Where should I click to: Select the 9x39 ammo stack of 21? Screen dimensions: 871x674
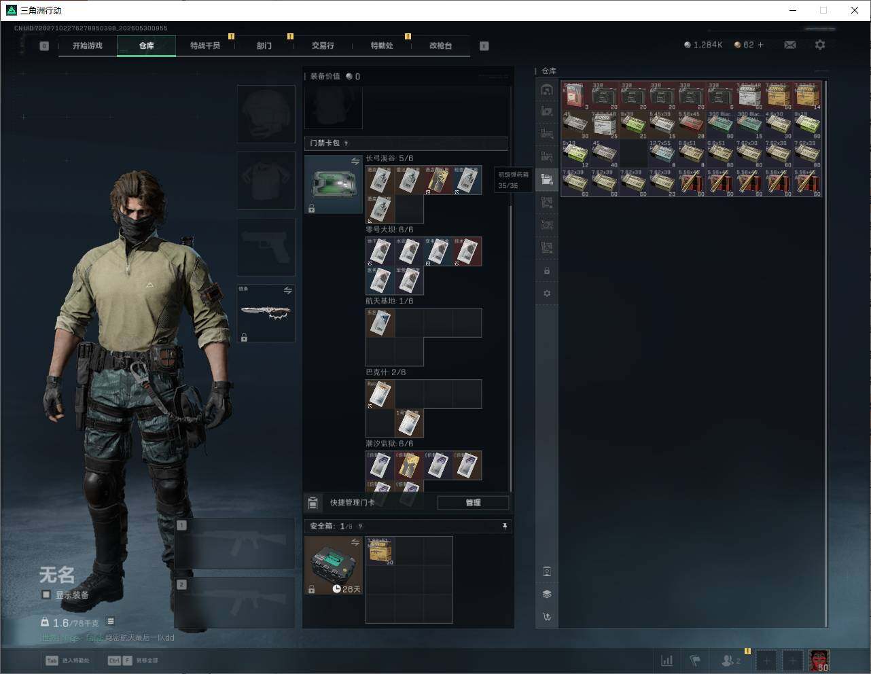coord(634,124)
